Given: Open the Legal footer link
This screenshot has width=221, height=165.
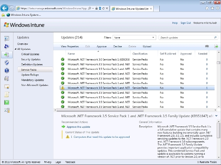Looking at the screenshot, I should click(58, 162).
